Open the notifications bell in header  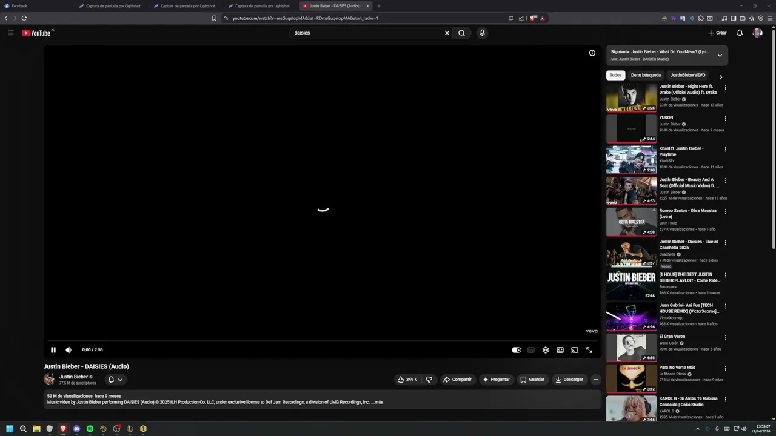tap(740, 33)
